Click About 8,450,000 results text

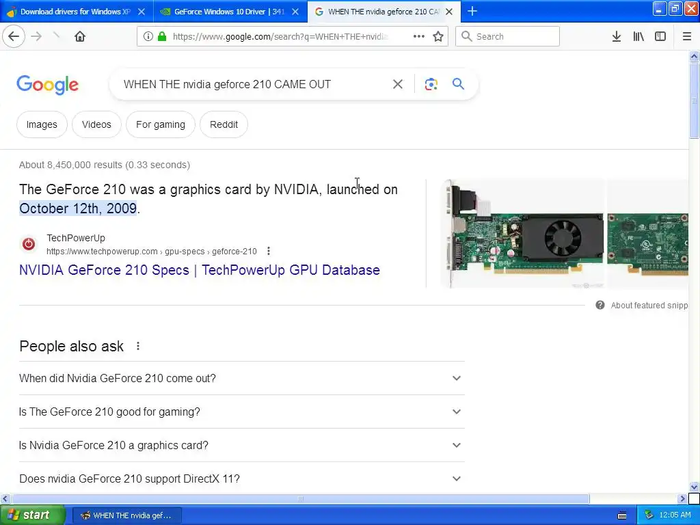pos(105,165)
